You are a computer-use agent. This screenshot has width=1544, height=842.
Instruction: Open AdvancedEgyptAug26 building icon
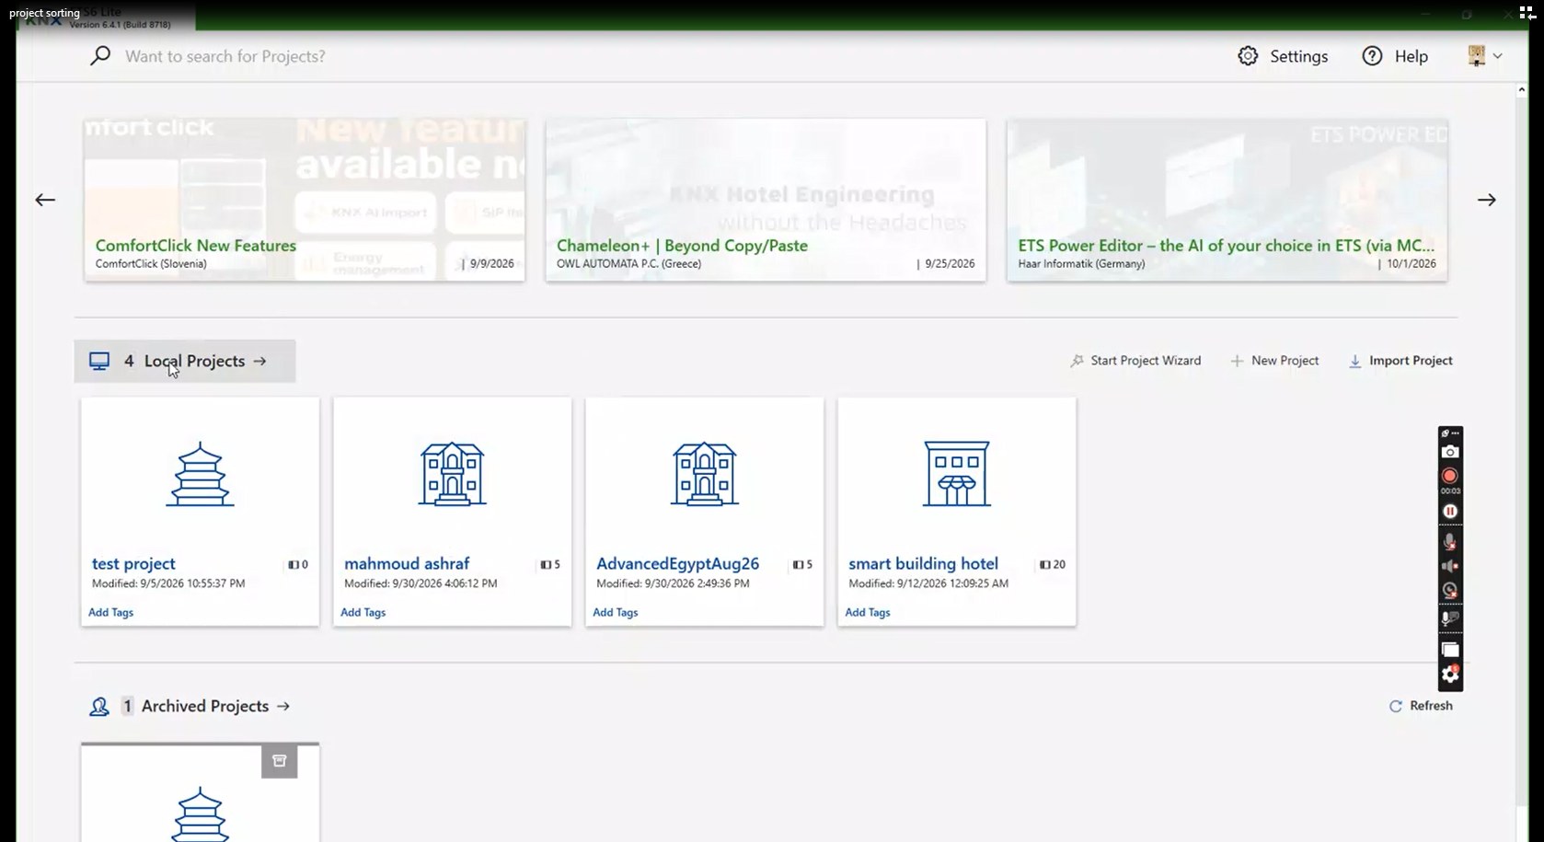pos(704,474)
